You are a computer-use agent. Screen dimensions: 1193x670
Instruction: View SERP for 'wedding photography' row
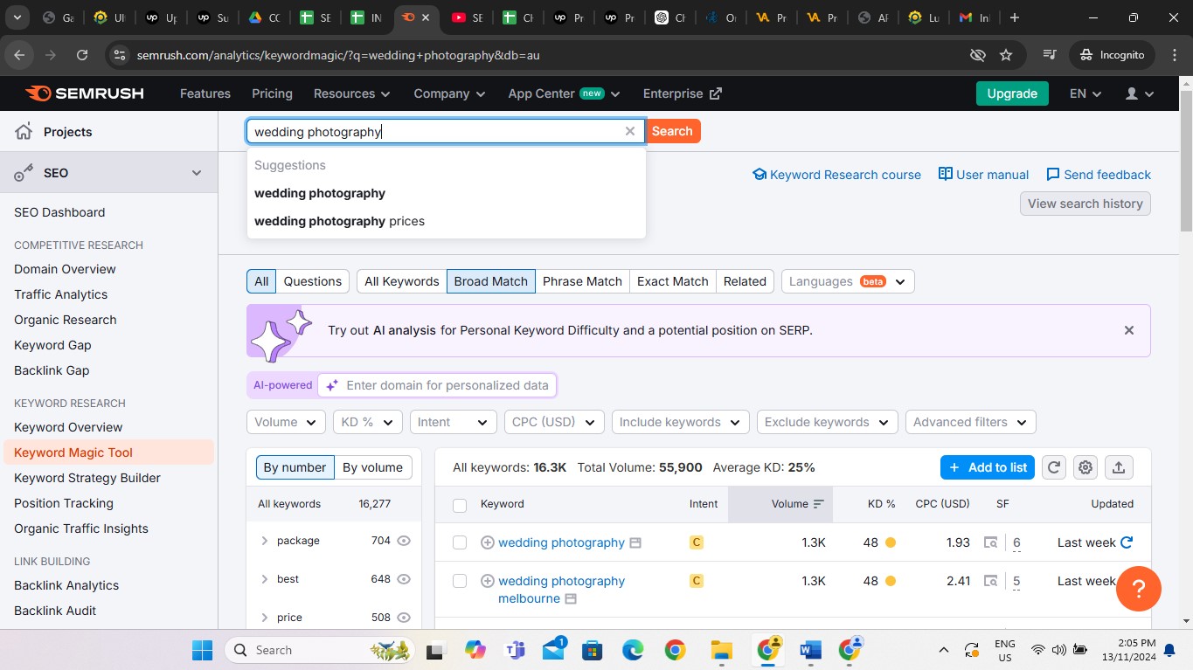tap(990, 542)
